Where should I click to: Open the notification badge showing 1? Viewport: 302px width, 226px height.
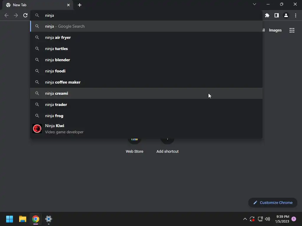tap(294, 219)
